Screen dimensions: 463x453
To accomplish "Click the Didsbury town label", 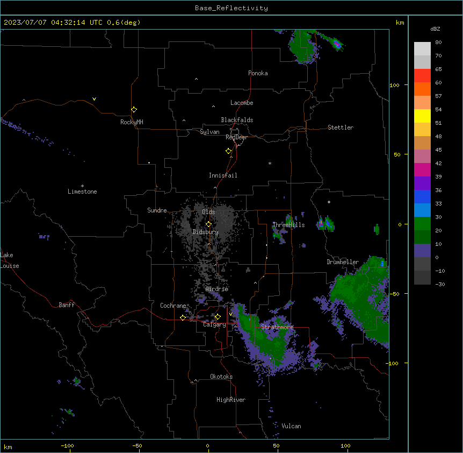I will 206,232.
